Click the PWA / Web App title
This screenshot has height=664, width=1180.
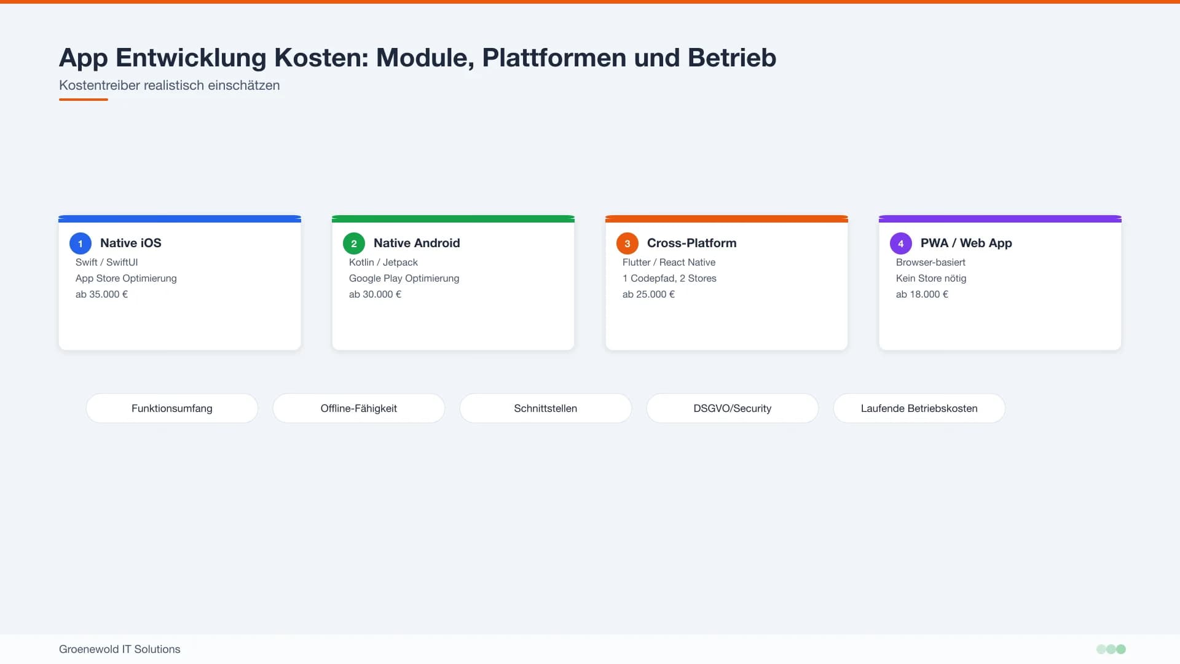[966, 243]
